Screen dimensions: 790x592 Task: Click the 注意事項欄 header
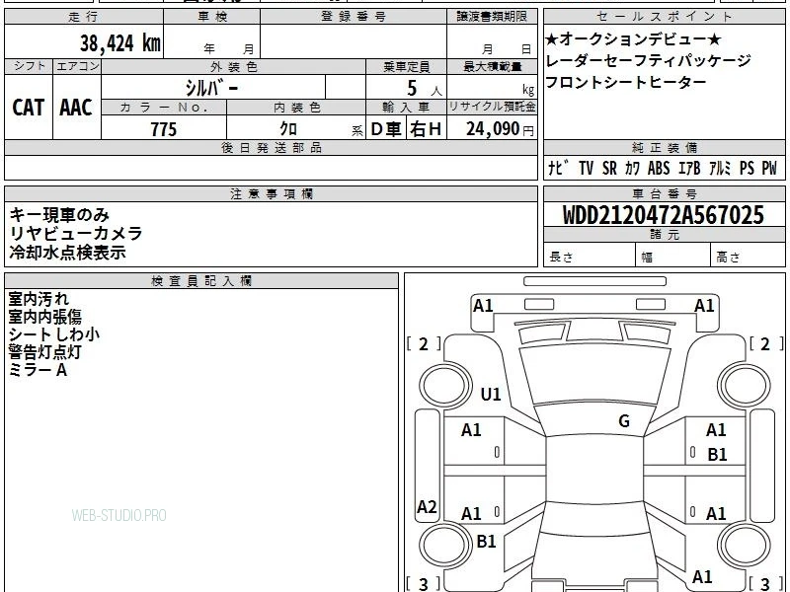click(x=271, y=193)
